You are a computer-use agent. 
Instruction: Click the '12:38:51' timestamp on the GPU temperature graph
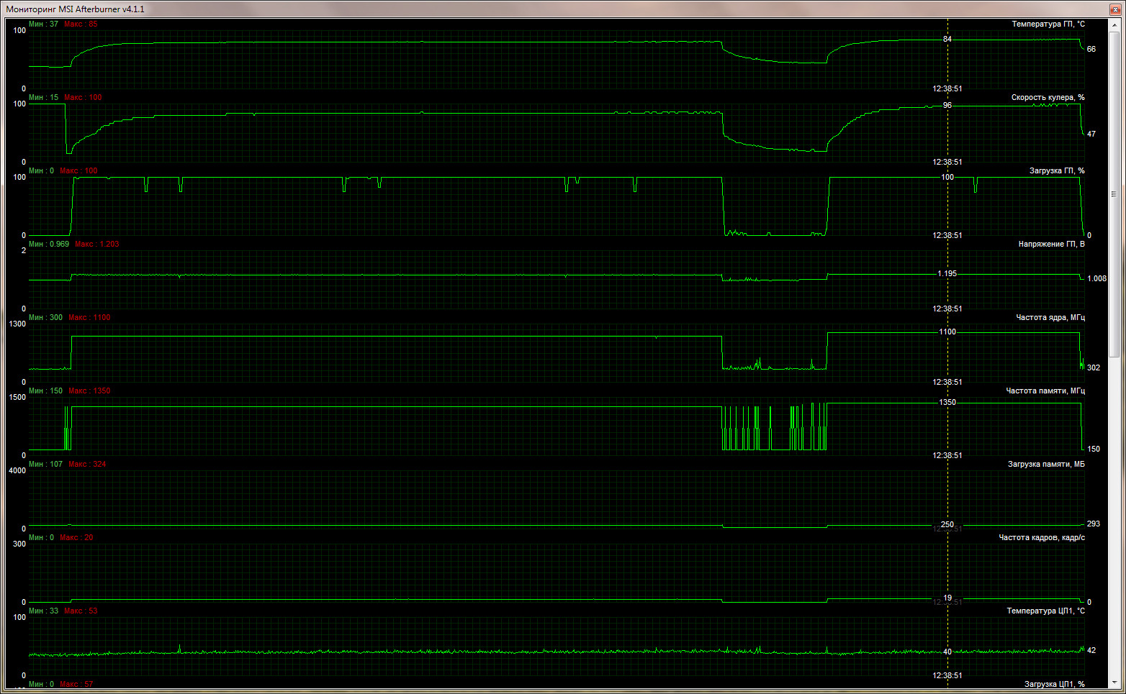(947, 89)
